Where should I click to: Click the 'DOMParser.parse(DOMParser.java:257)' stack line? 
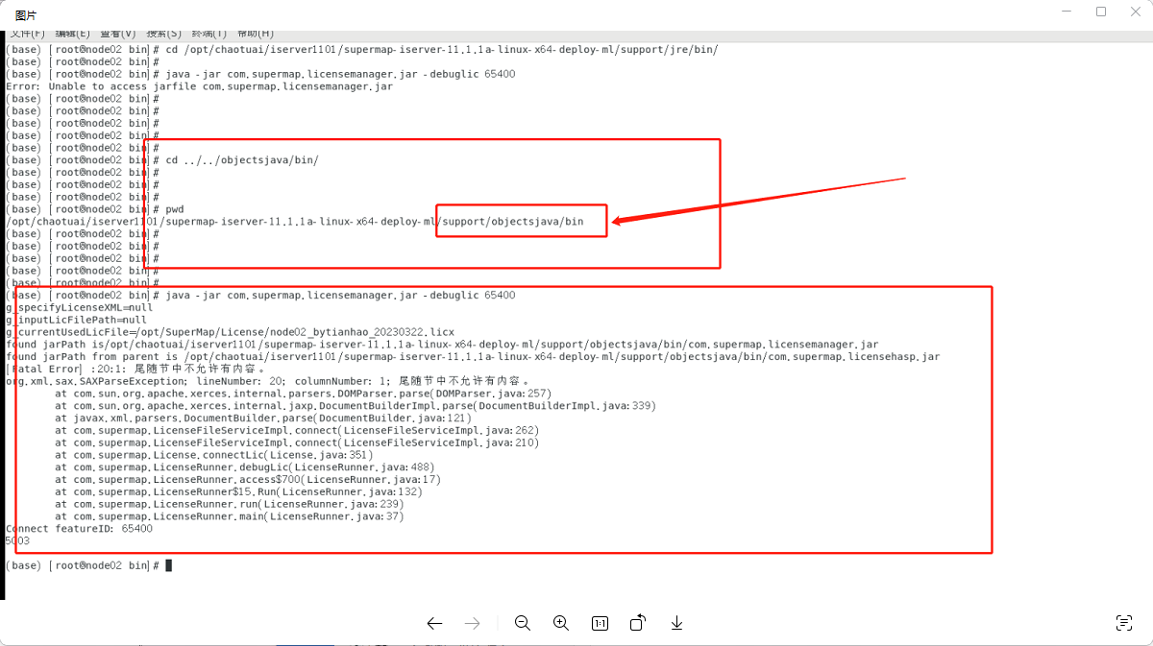303,394
